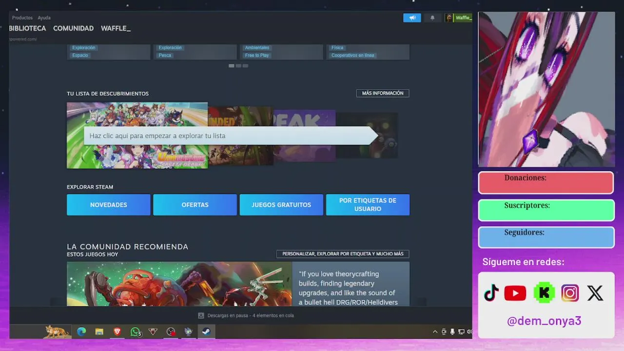Browse JUEGOS GRATUITOS

tap(281, 205)
